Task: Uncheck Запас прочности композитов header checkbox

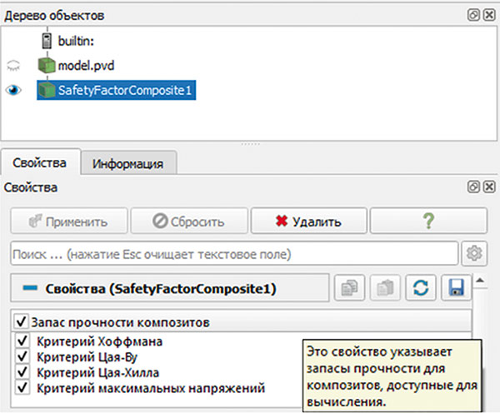Action: 20,322
